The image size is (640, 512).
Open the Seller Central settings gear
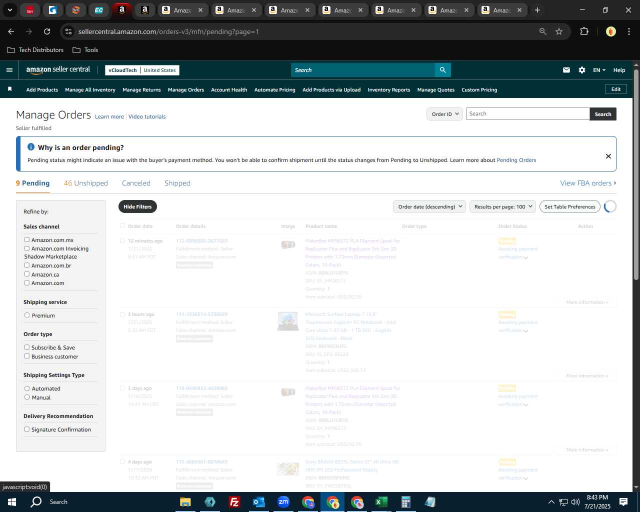[582, 70]
